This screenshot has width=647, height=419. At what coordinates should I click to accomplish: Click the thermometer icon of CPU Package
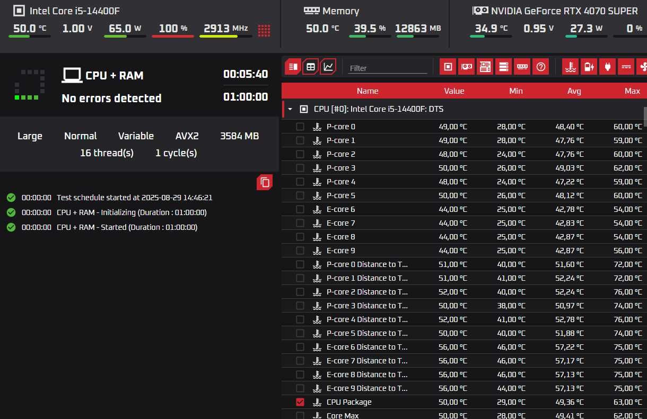click(317, 402)
